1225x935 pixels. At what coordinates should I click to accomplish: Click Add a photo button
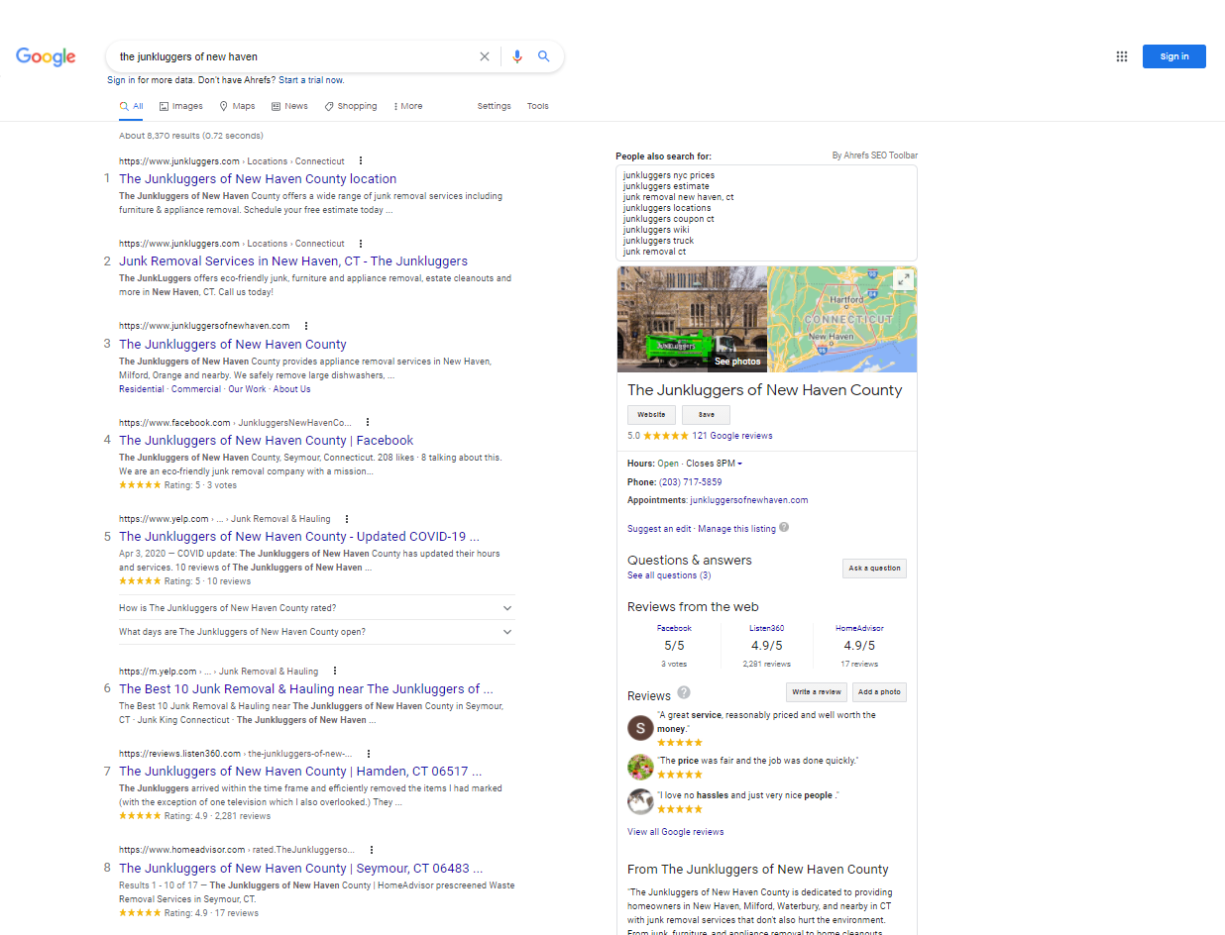point(879,692)
